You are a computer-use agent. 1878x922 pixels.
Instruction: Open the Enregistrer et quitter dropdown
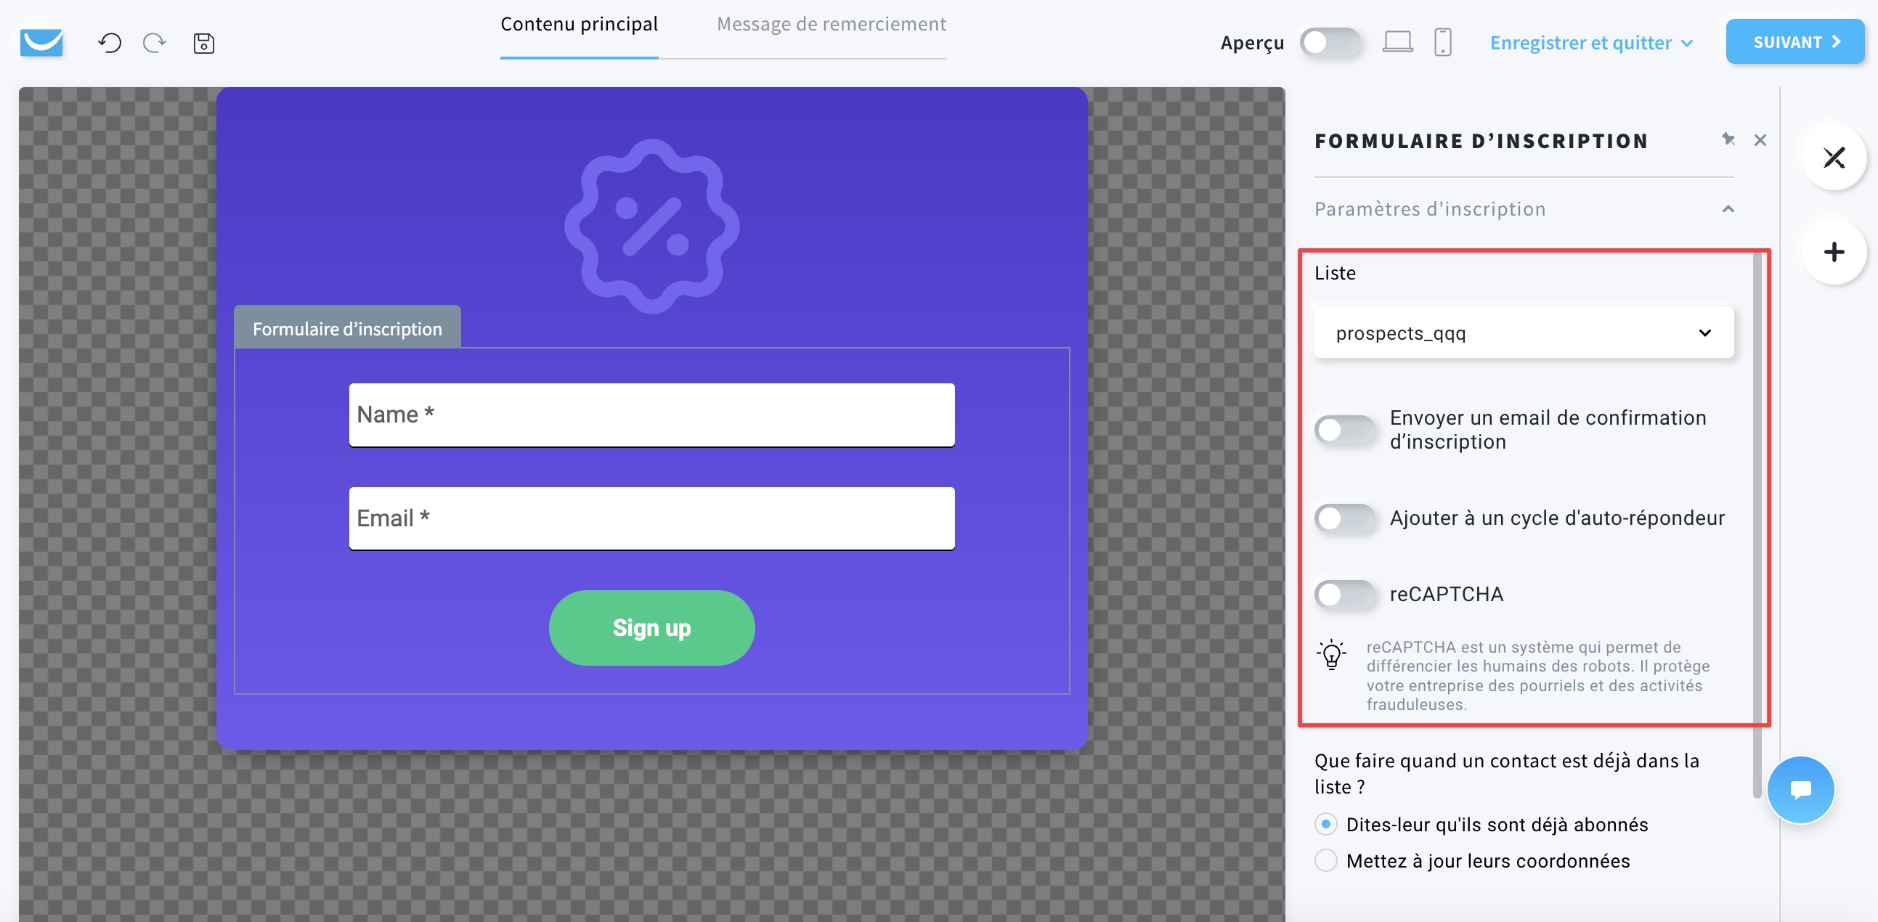pyautogui.click(x=1590, y=43)
